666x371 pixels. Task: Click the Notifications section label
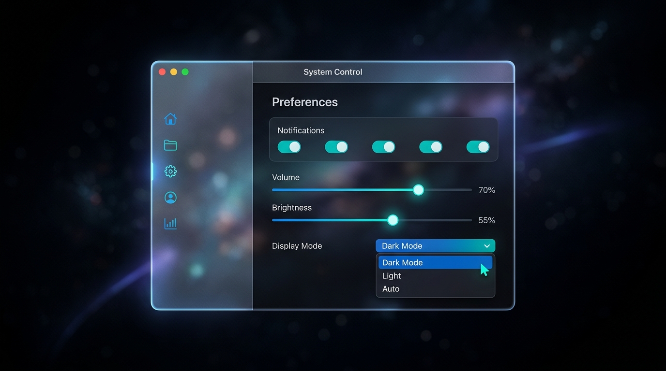point(301,130)
